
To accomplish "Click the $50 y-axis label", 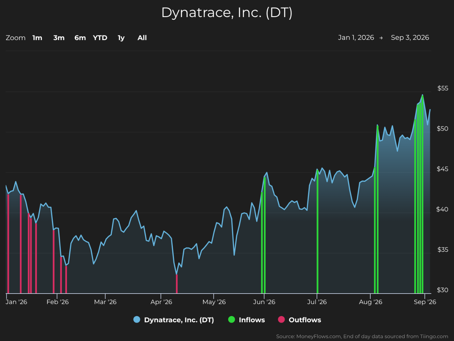I will point(442,128).
